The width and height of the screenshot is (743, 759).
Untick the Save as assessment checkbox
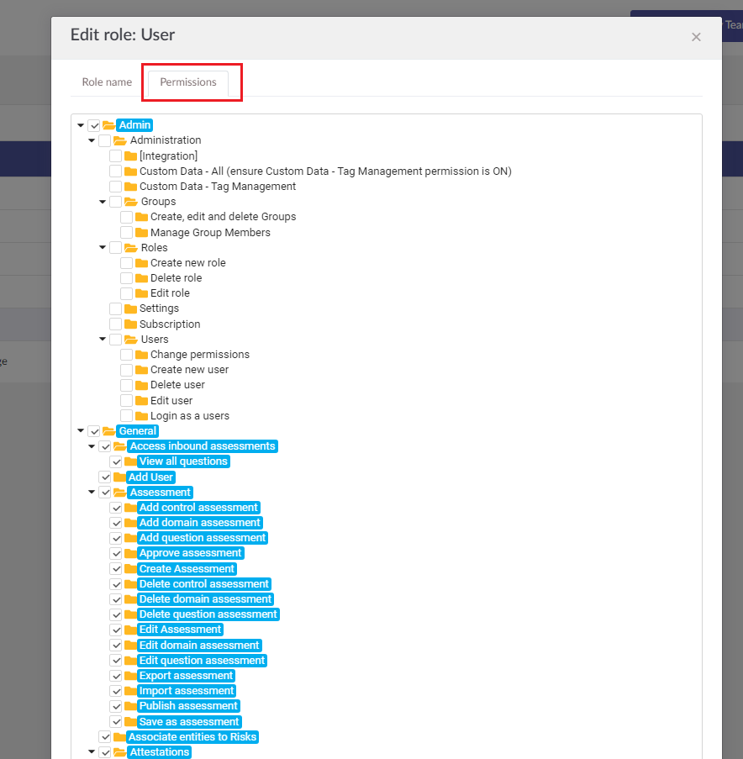point(116,722)
